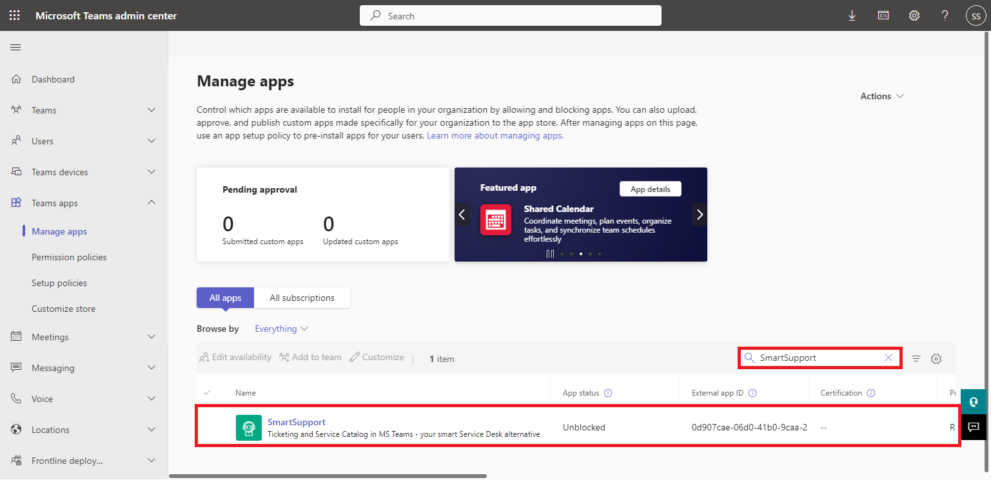Viewport: 991px width, 480px height.
Task: Select the second carousel dot
Action: coord(571,254)
